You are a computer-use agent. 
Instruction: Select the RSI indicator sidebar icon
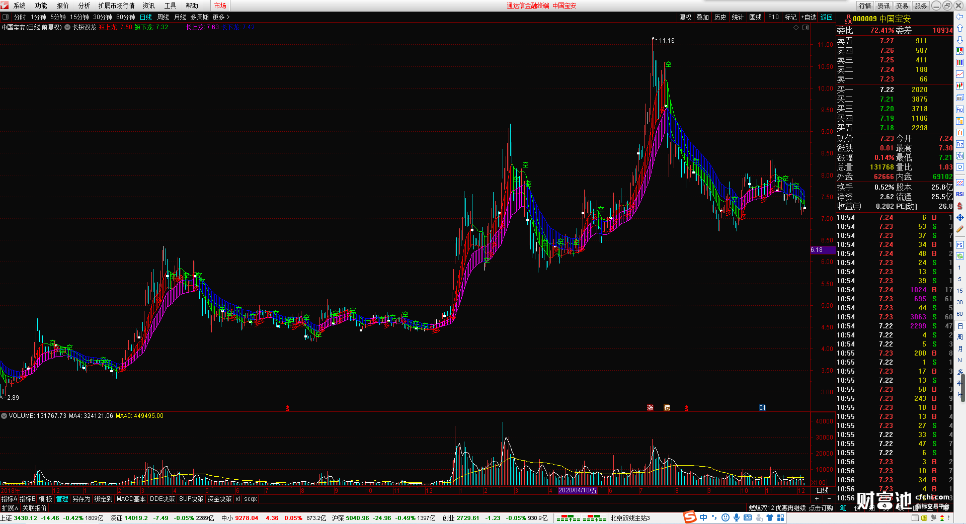point(960,194)
